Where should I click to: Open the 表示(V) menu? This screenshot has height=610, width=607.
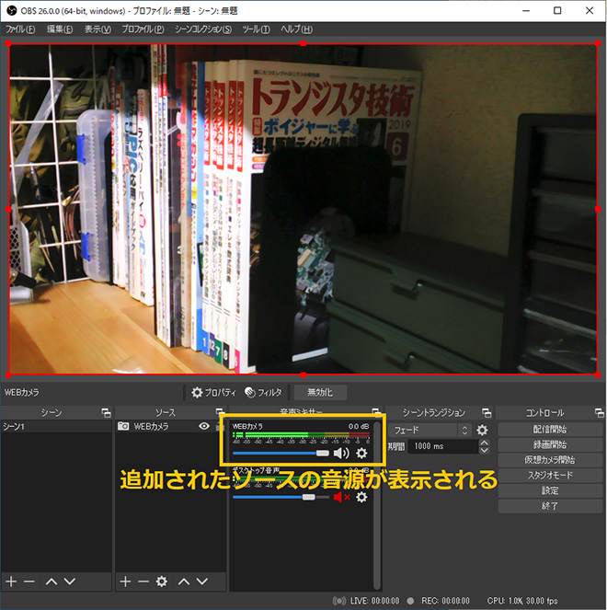tap(97, 29)
